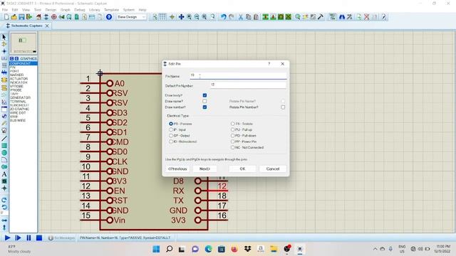Select the Selection arrow tool in sidebar
Image resolution: width=456 pixels, height=256 pixels.
[4, 37]
